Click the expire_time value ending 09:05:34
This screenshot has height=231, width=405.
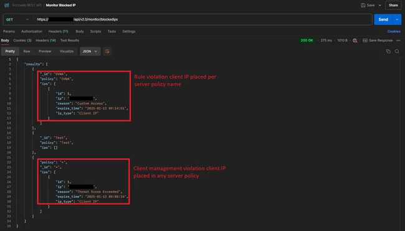[106, 197]
